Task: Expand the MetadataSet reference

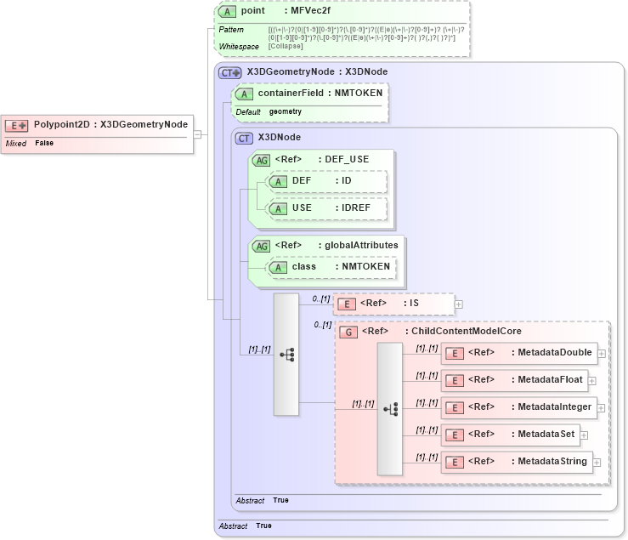Action: coord(585,435)
